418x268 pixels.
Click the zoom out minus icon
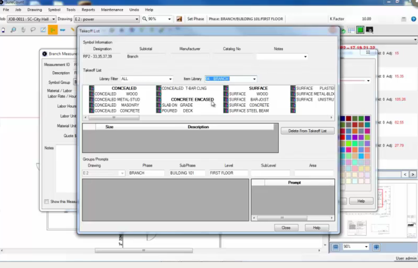[x=335, y=247]
